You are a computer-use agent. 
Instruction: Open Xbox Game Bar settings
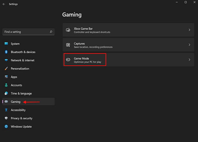coord(128,30)
